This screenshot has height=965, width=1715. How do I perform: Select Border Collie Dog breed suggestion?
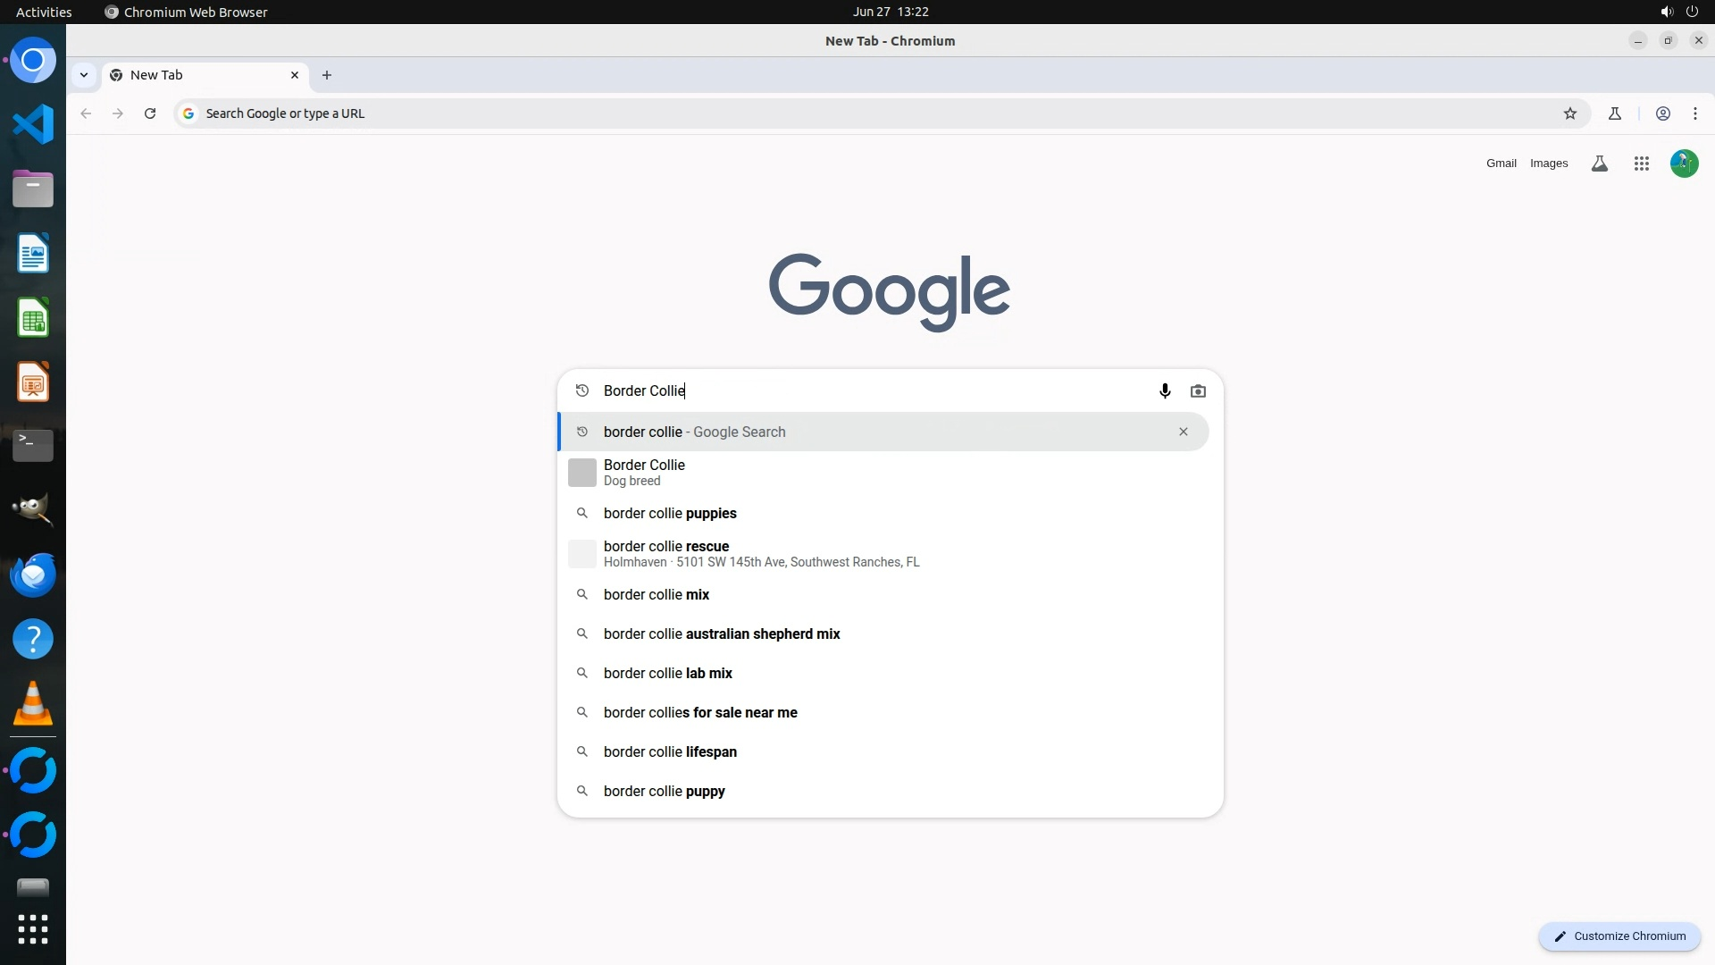(644, 472)
